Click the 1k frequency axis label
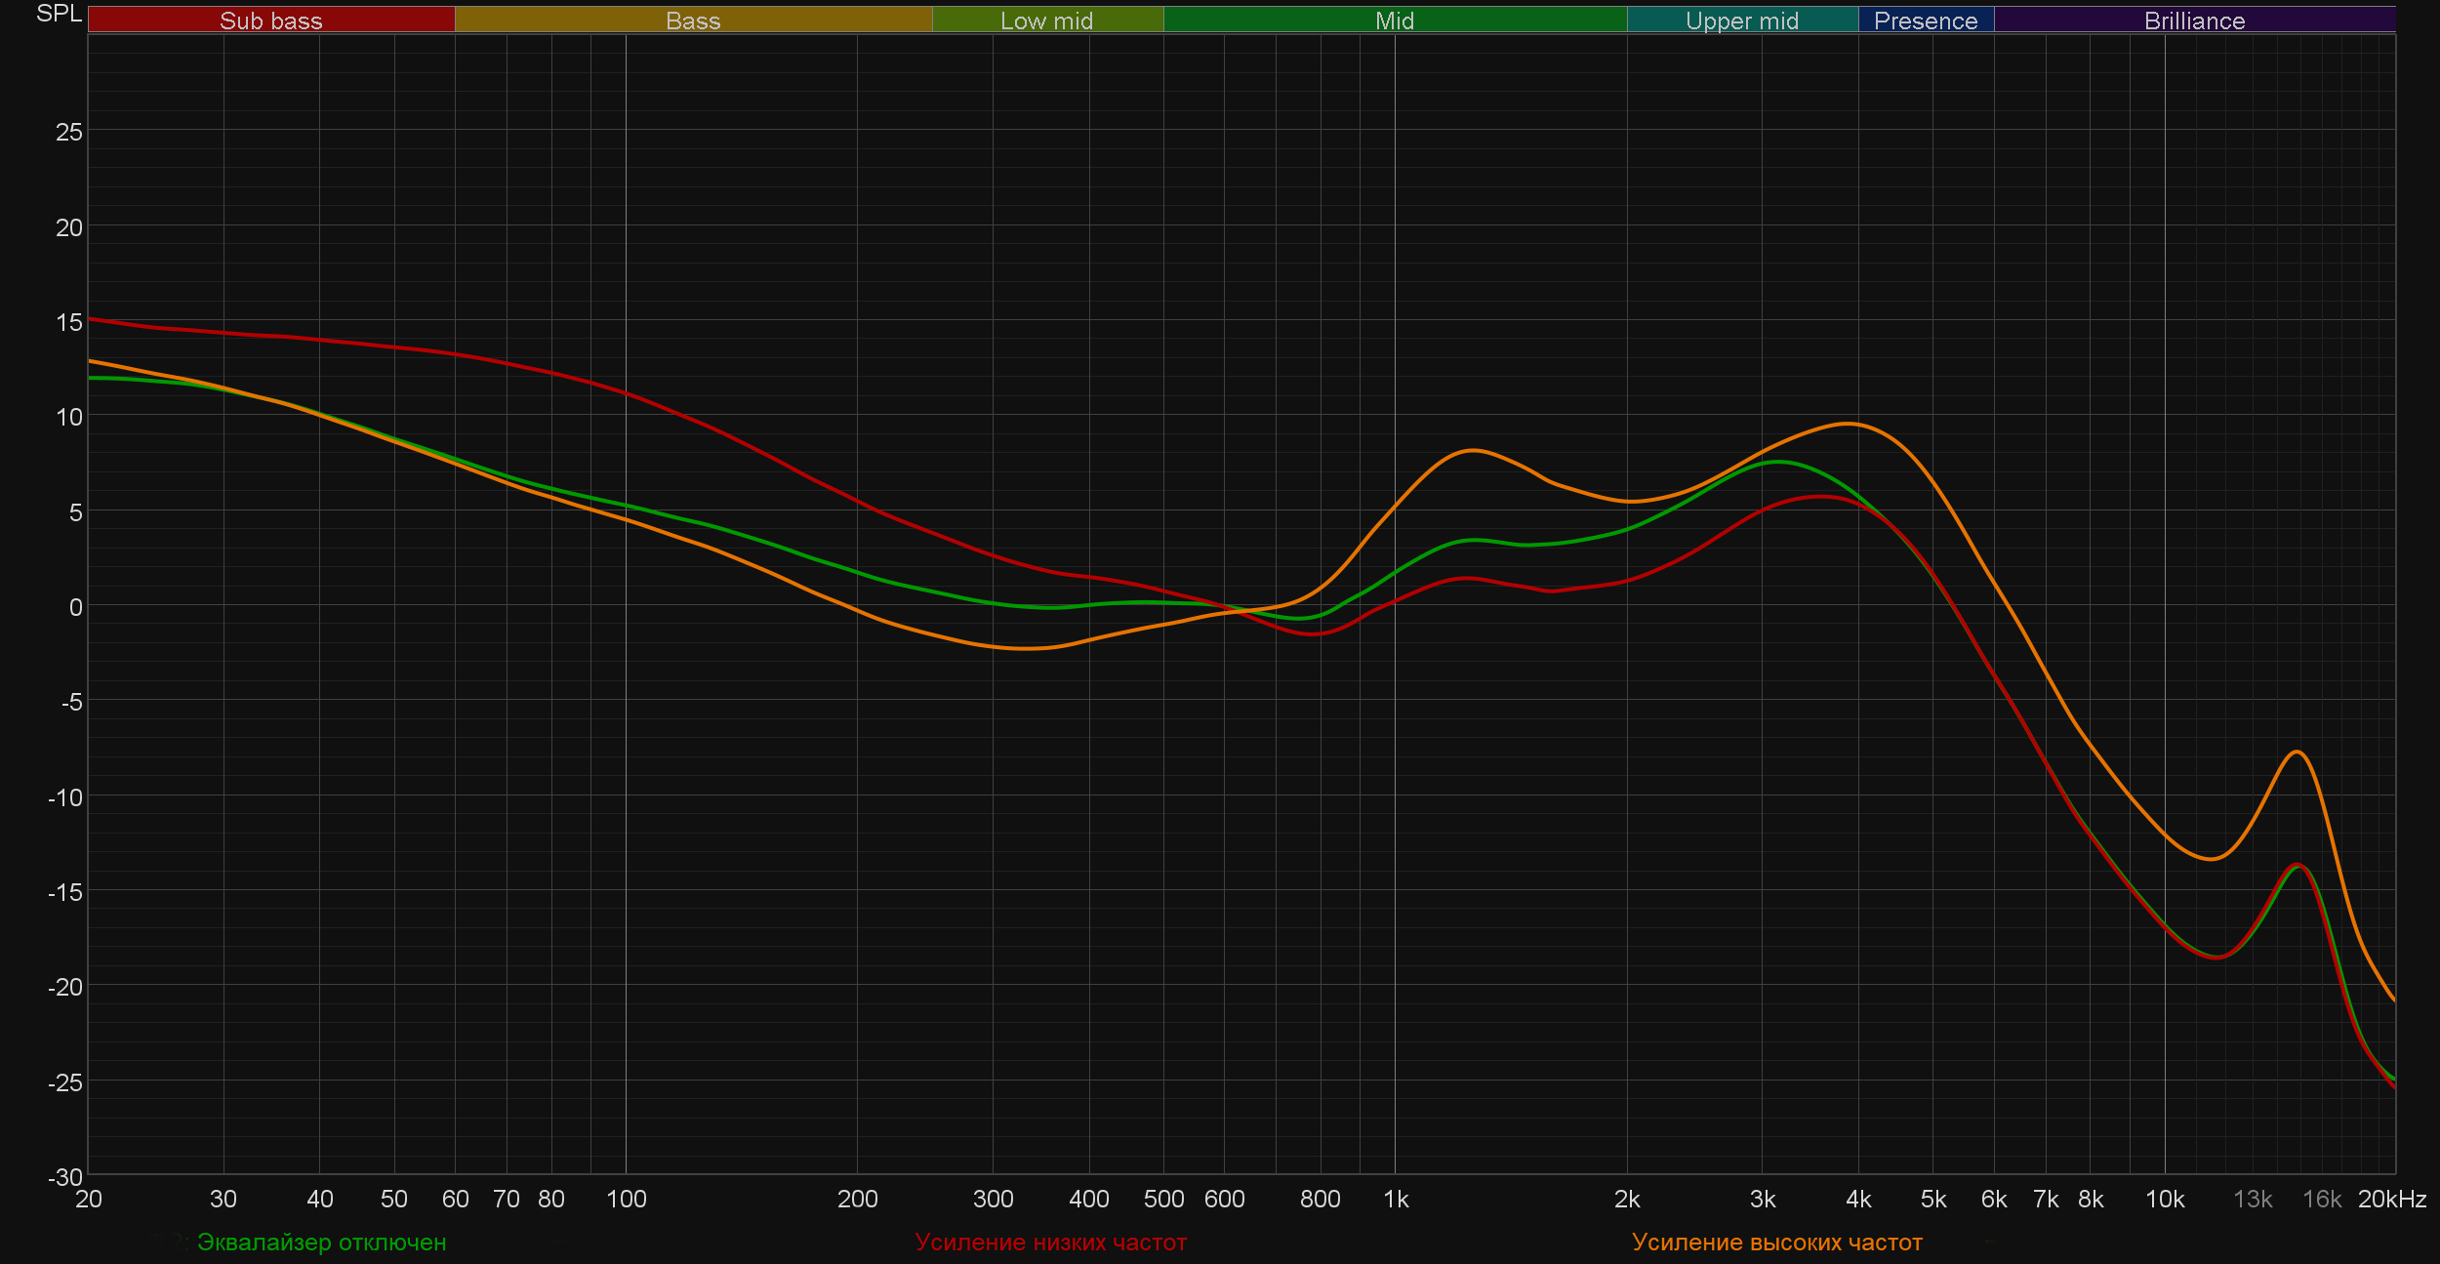The image size is (2440, 1264). 1396,1200
